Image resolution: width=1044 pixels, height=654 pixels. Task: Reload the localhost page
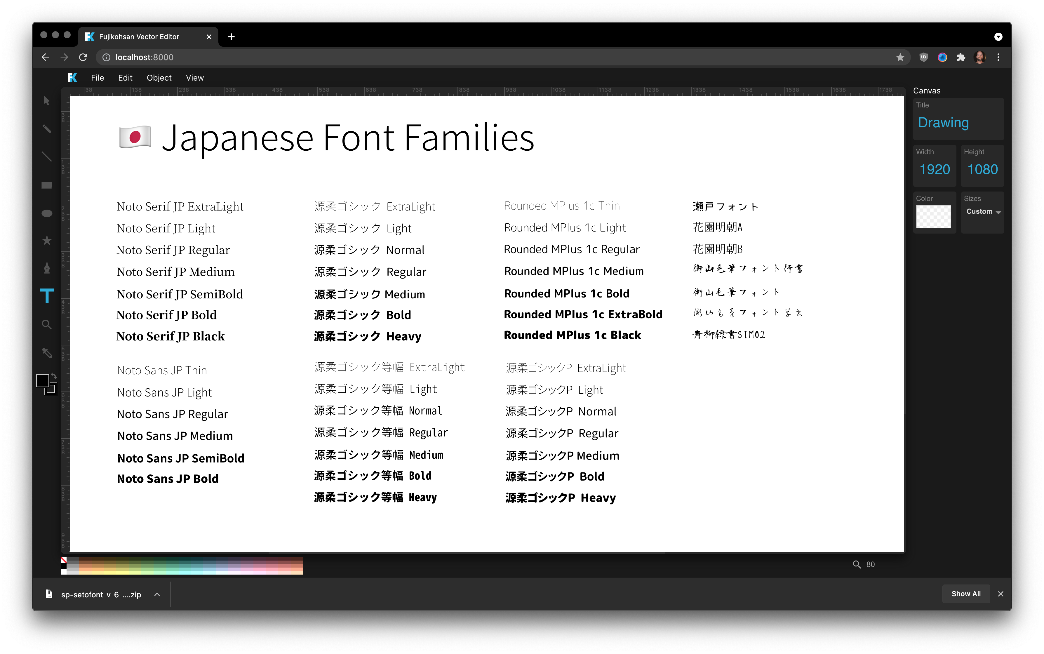83,57
